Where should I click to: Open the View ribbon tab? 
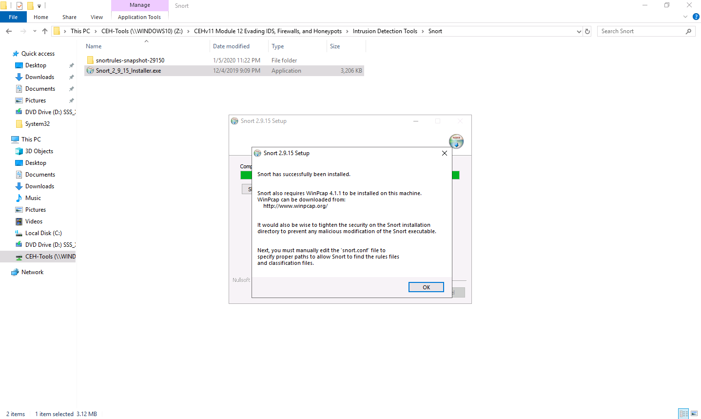97,17
